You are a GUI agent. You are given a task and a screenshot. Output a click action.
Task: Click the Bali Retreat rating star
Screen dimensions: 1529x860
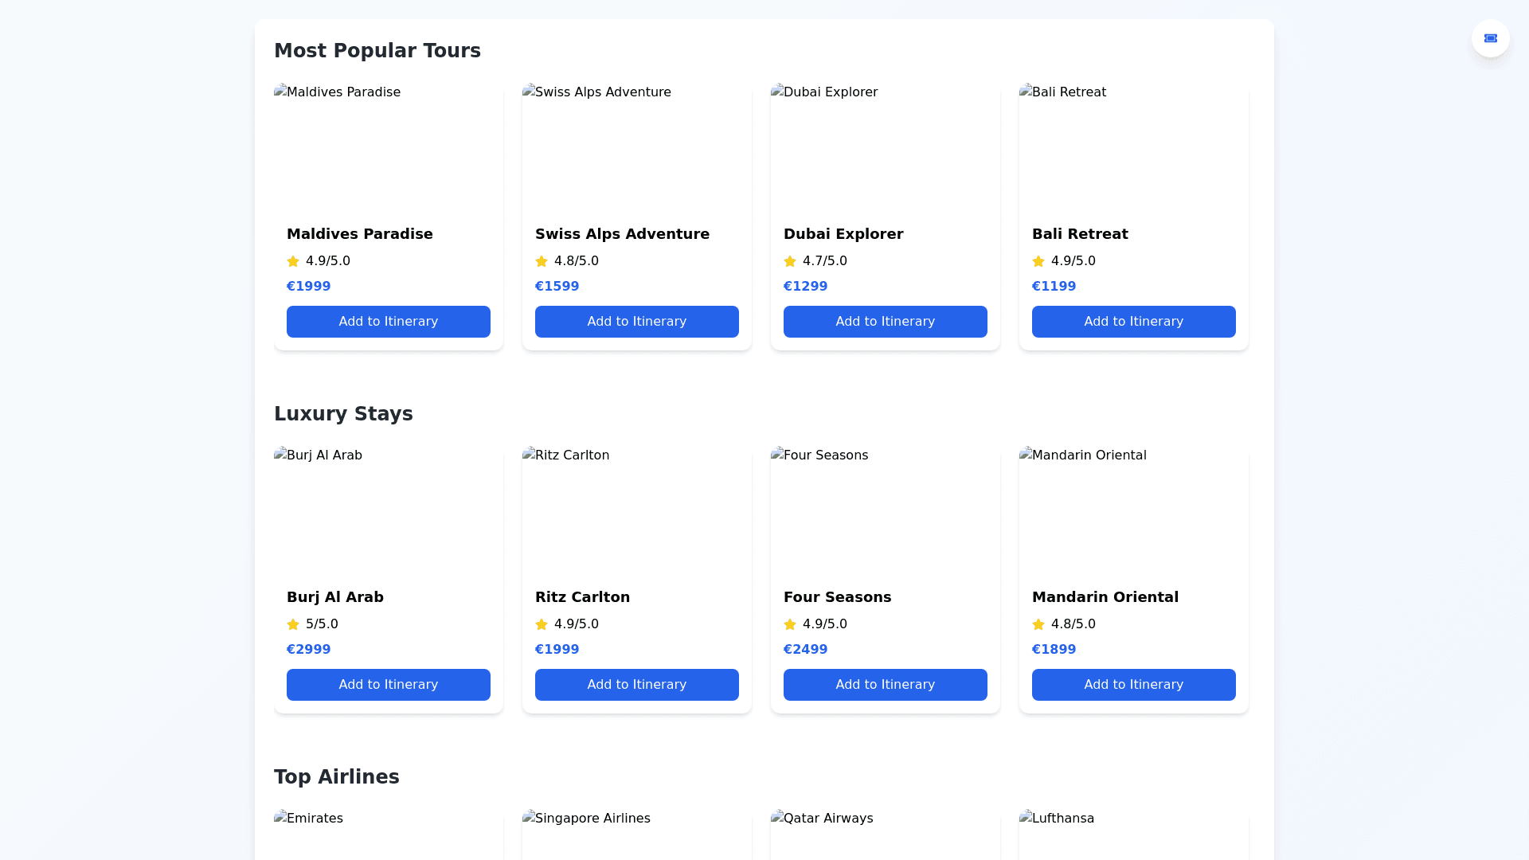click(x=1038, y=261)
